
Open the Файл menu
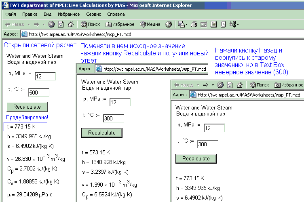coord(11,14)
